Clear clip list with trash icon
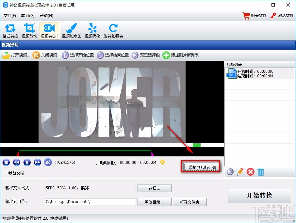The image size is (296, 223). 261,172
